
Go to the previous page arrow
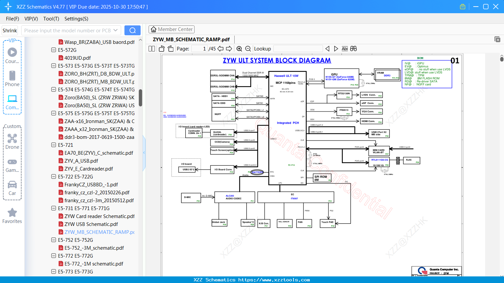(220, 49)
